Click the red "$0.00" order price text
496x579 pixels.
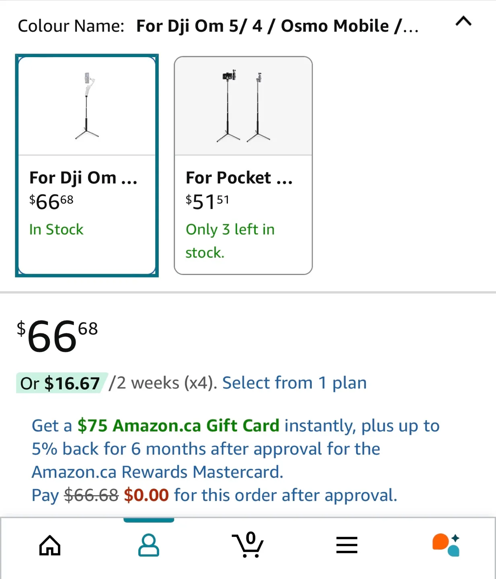(x=146, y=495)
